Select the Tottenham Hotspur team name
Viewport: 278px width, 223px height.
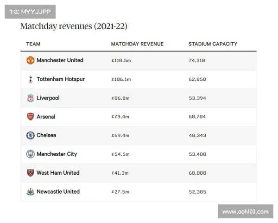tap(61, 79)
